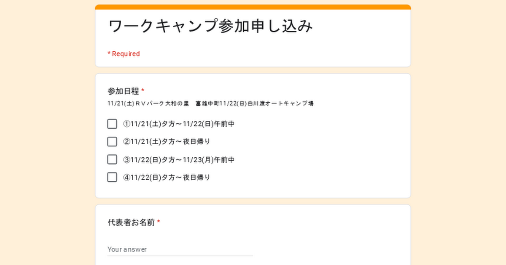
Task: Click the ④11/22(日)夕方～夜日帰り label text
Action: 167,178
